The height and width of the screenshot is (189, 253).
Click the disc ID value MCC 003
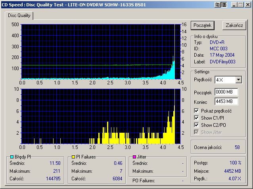click(x=218, y=49)
